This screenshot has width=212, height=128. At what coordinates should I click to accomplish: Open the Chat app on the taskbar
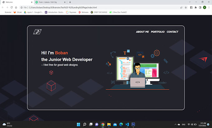[x=97, y=124]
